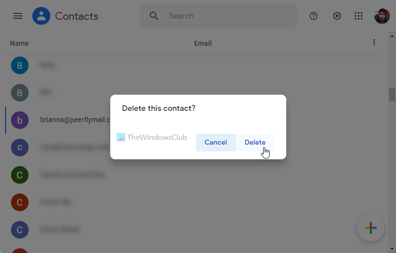Select the first blue 'B' avatar
The height and width of the screenshot is (253, 396).
pos(20,65)
